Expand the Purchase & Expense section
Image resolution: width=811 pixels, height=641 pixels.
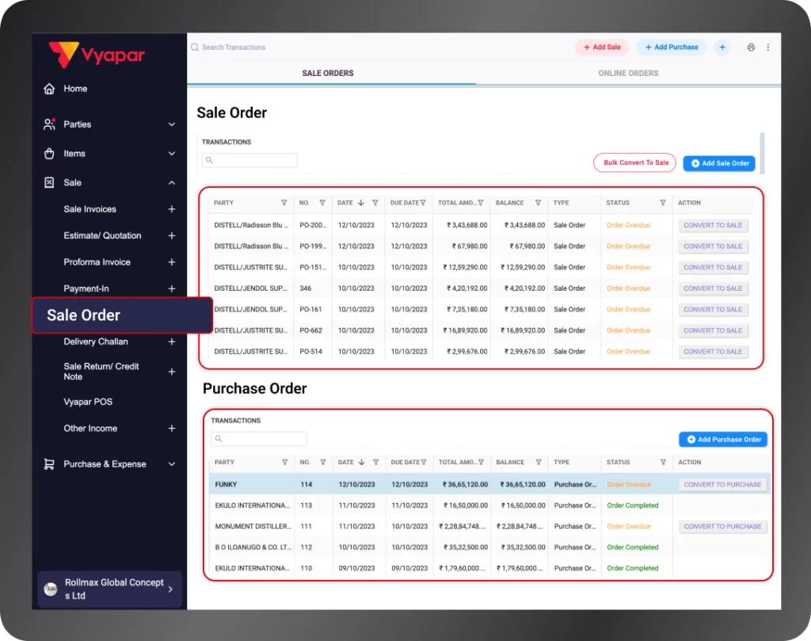tap(171, 464)
